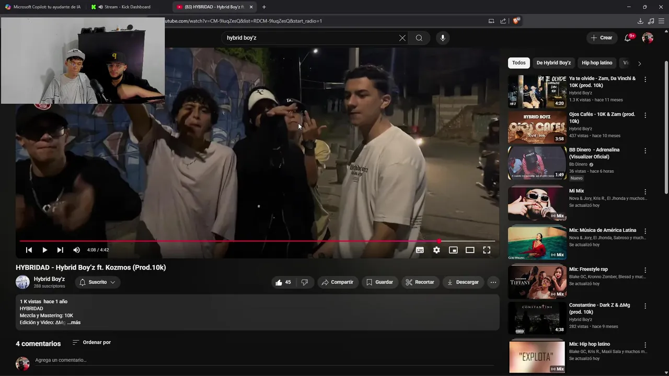669x376 pixels.
Task: Close the HYBRIDAD YouTube tab
Action: 251,7
